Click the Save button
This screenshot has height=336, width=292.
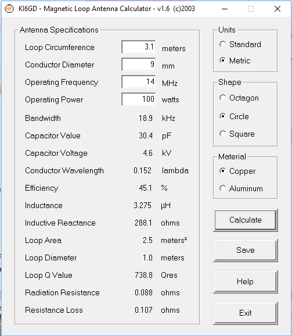pyautogui.click(x=246, y=251)
